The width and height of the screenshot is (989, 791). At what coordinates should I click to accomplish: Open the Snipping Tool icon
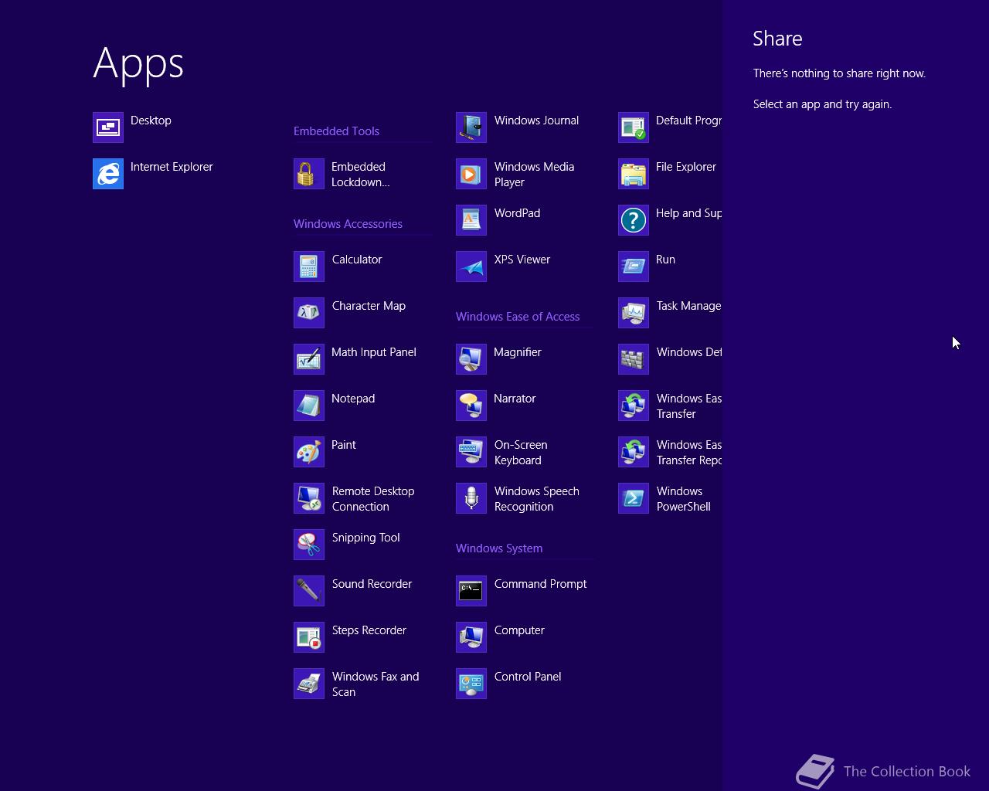pyautogui.click(x=309, y=545)
